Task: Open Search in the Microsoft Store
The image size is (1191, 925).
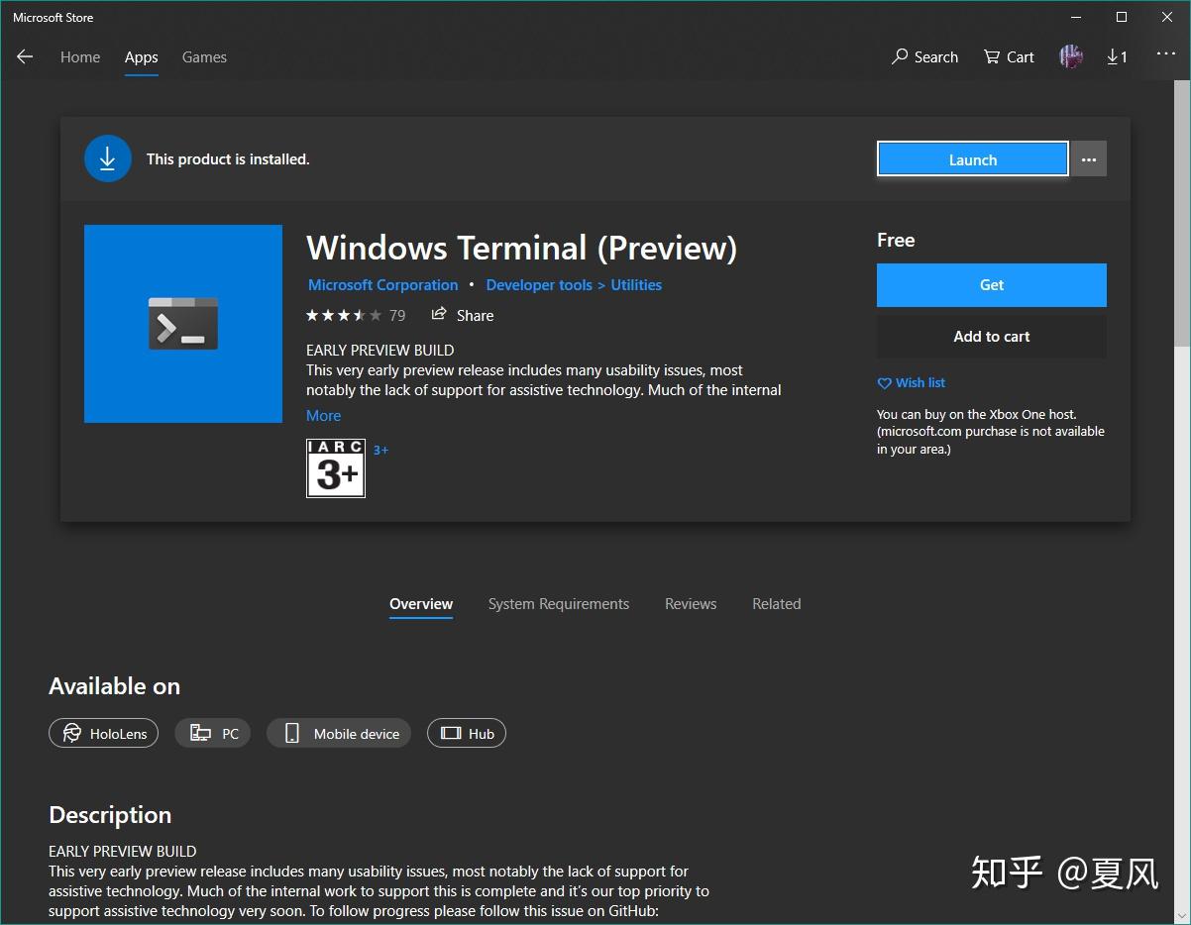Action: pos(923,56)
